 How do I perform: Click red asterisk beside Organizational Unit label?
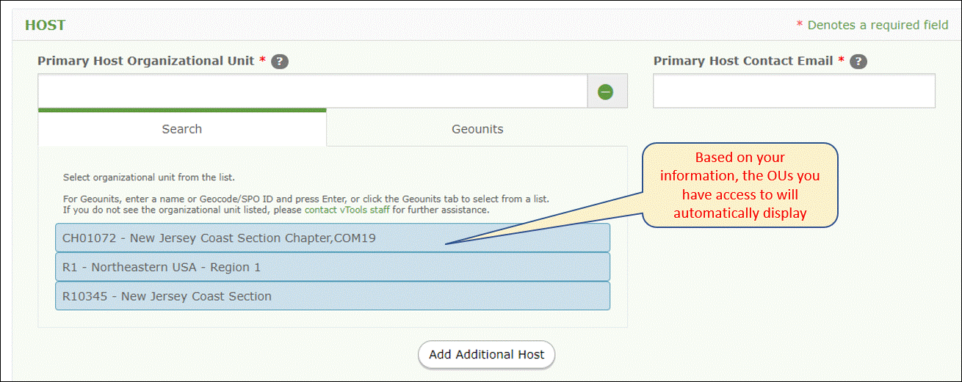[x=262, y=60]
